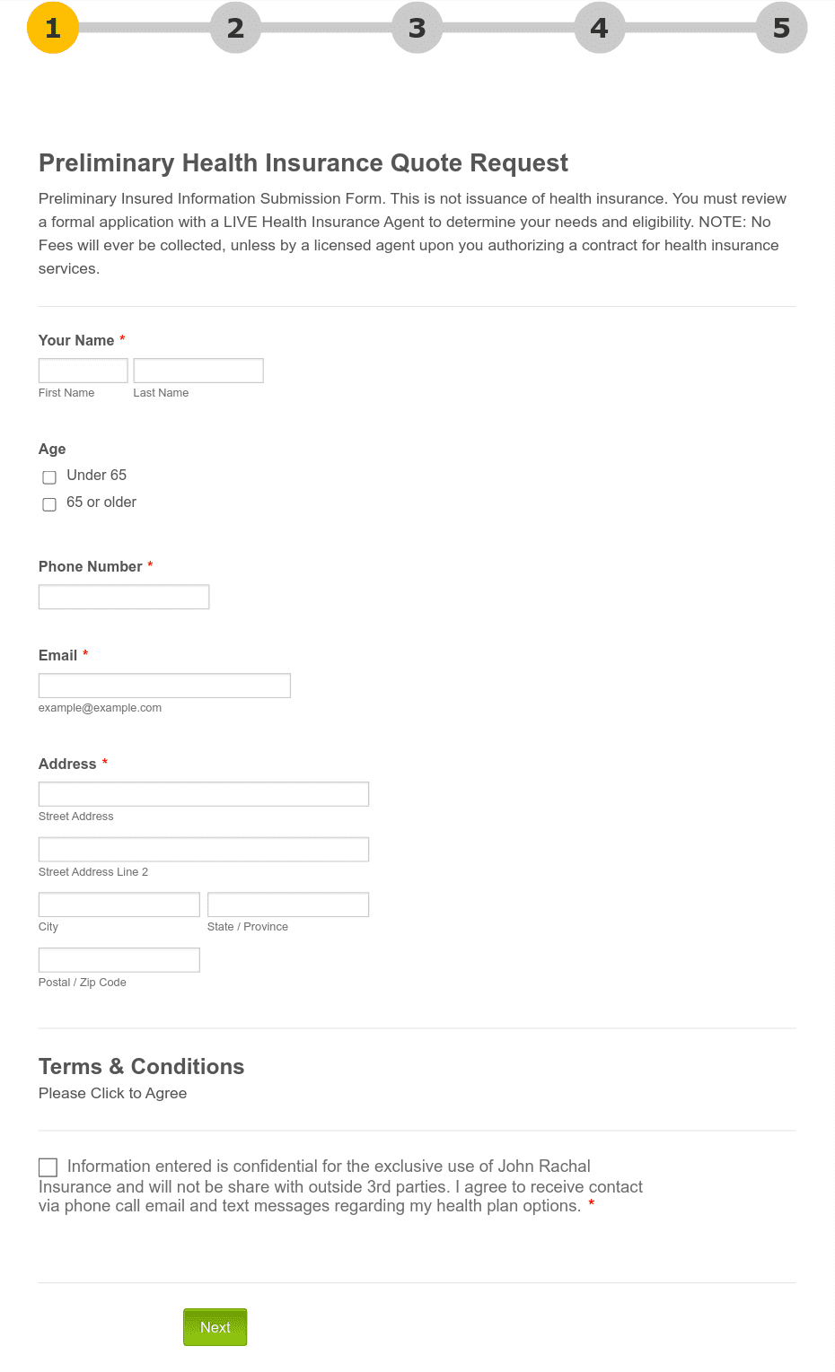Screen dimensions: 835x1372
Task: Click the Street Address Line 2 field
Action: coord(204,850)
